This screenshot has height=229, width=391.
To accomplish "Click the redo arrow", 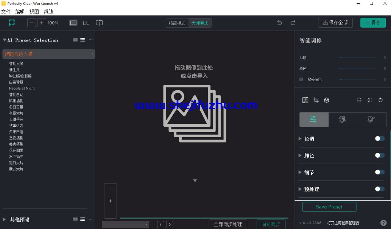I will point(293,23).
